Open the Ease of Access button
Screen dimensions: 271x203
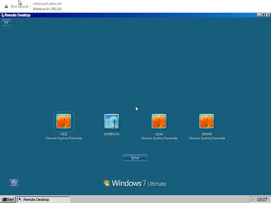[14, 183]
